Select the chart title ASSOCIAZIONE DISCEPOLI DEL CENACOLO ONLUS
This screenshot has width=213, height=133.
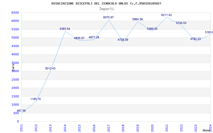tap(106, 3)
